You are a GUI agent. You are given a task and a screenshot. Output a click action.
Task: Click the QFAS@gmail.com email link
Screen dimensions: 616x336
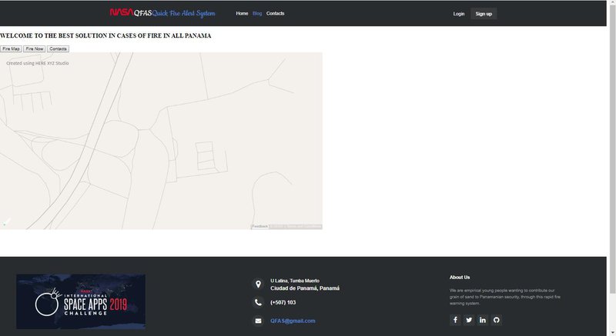coord(293,321)
